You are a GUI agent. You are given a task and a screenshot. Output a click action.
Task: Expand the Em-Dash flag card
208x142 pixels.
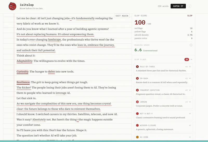tap(190, 78)
